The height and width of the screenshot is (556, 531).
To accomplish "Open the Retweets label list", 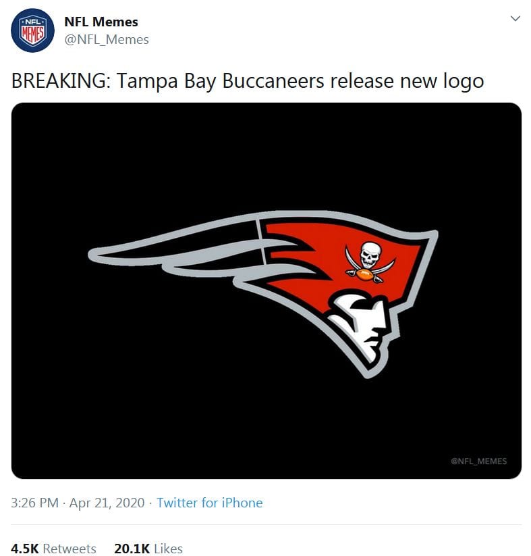I will (x=69, y=549).
